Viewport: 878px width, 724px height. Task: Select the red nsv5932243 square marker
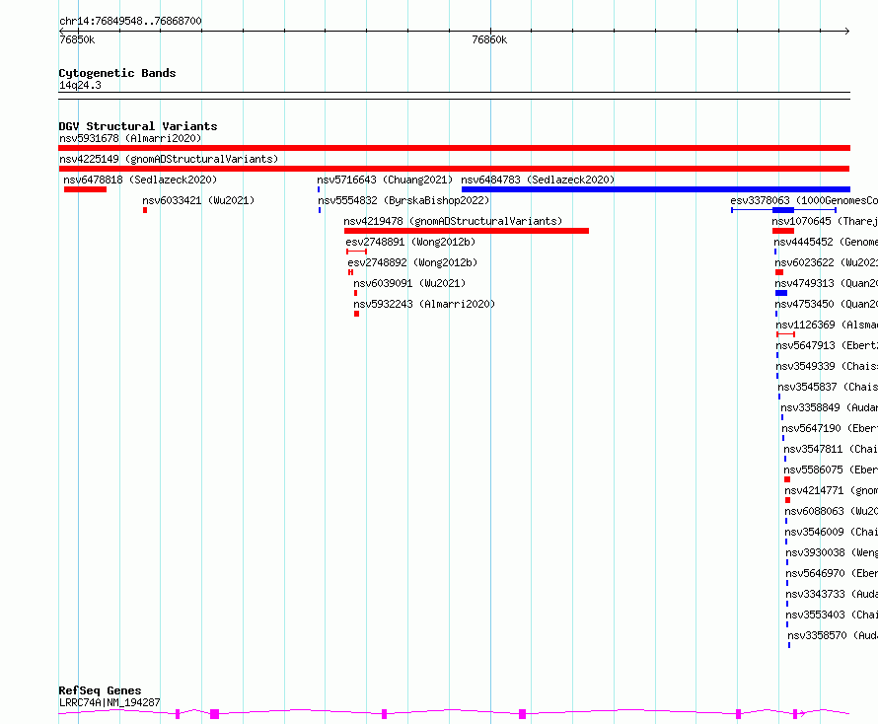[x=357, y=314]
